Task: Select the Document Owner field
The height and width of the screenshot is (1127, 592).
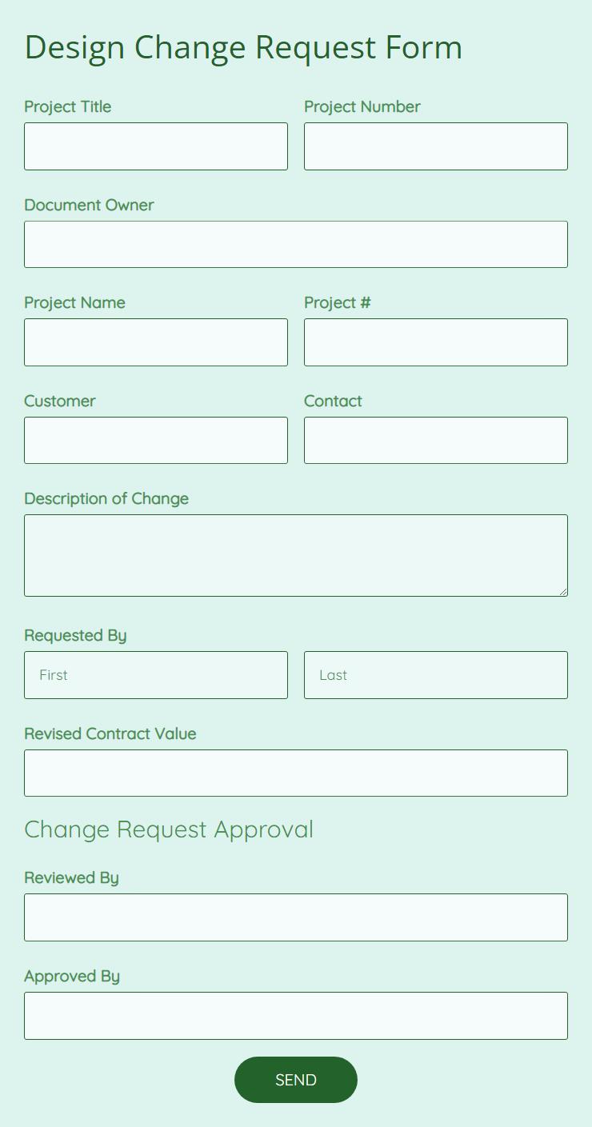Action: [296, 245]
